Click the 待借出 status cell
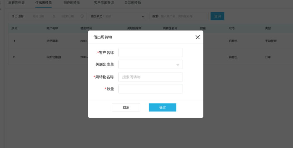293x148 pixels. [233, 57]
